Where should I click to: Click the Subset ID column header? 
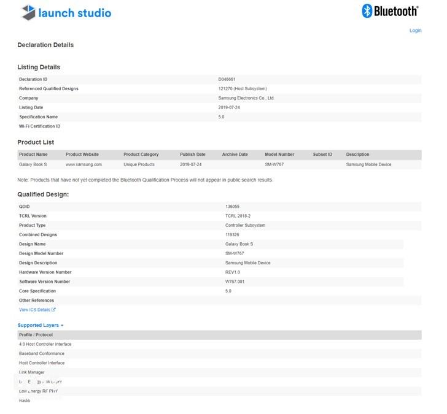point(322,155)
